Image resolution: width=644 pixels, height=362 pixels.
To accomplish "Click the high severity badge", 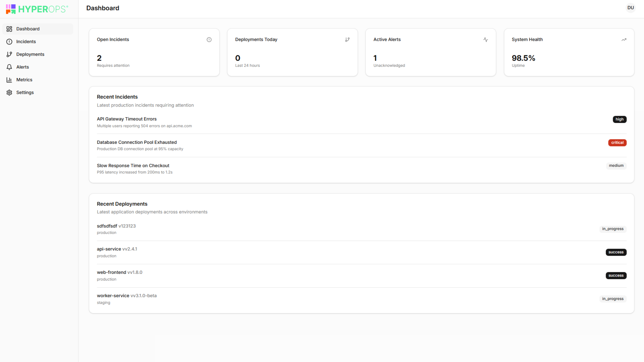I will pyautogui.click(x=620, y=119).
